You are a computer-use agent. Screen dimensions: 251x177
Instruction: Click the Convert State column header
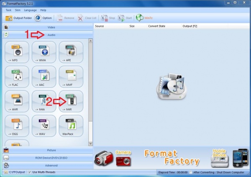[164, 26]
